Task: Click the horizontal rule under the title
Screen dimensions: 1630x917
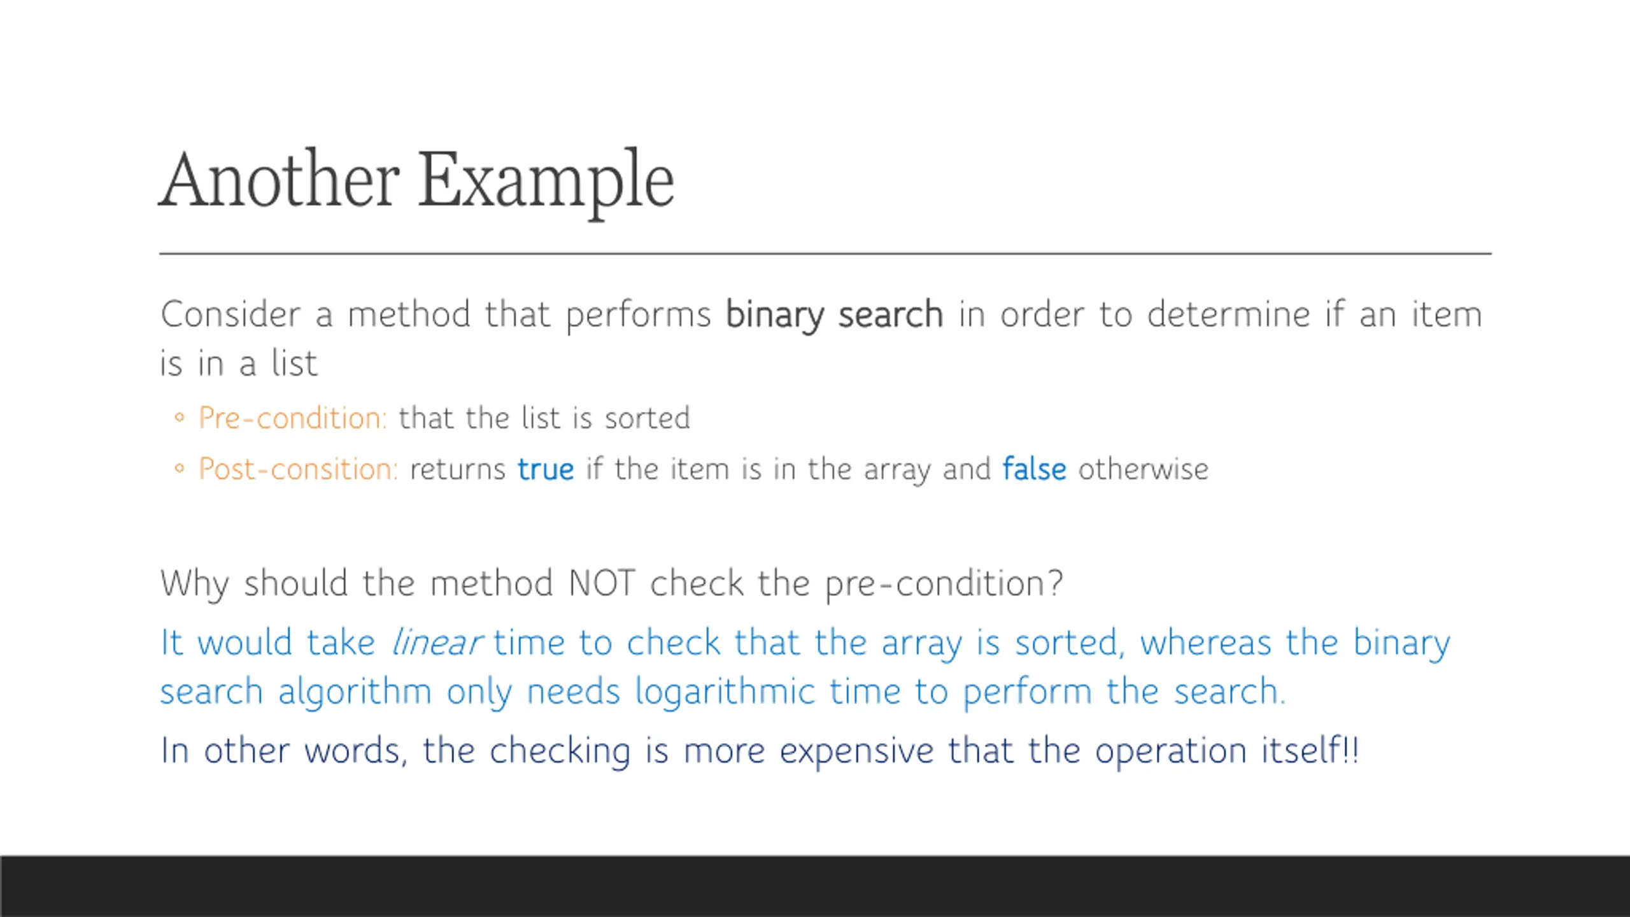Action: 825,253
